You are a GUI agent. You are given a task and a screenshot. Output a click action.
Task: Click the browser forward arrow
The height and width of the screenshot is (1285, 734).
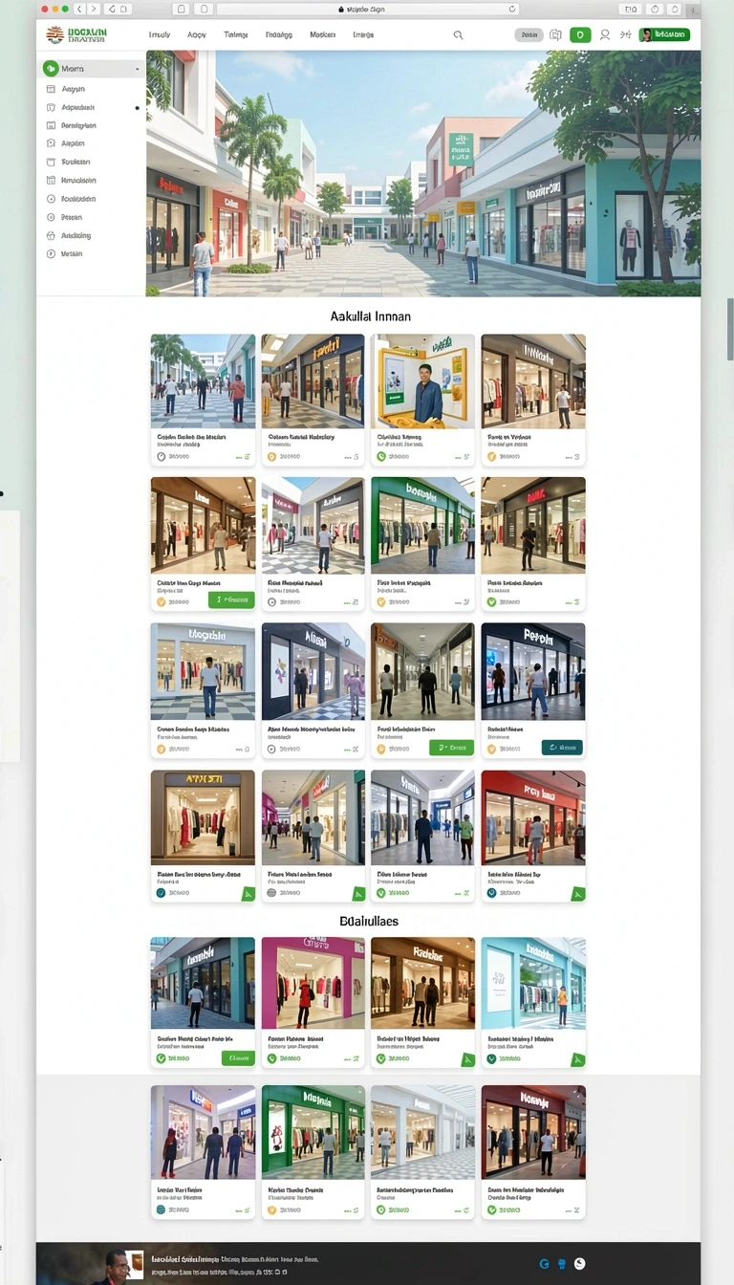pyautogui.click(x=94, y=9)
